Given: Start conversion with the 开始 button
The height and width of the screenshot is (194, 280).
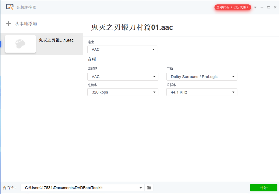Looking at the screenshot, I should click(x=264, y=188).
